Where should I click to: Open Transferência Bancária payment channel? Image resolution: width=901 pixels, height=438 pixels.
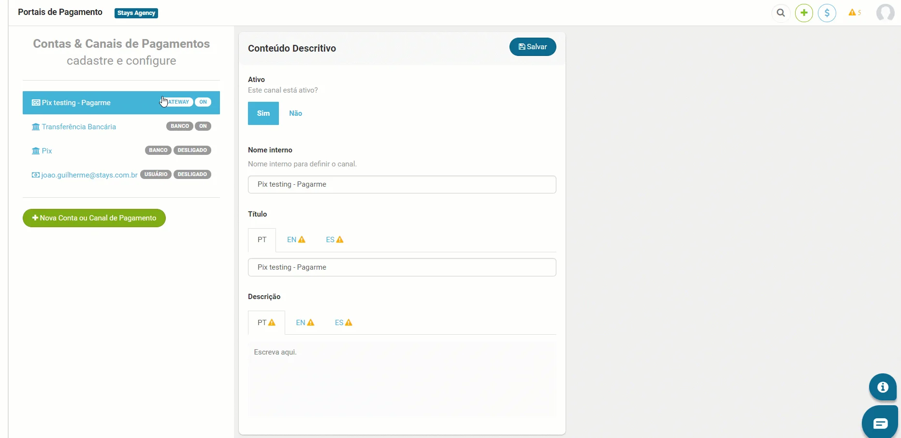coord(78,127)
